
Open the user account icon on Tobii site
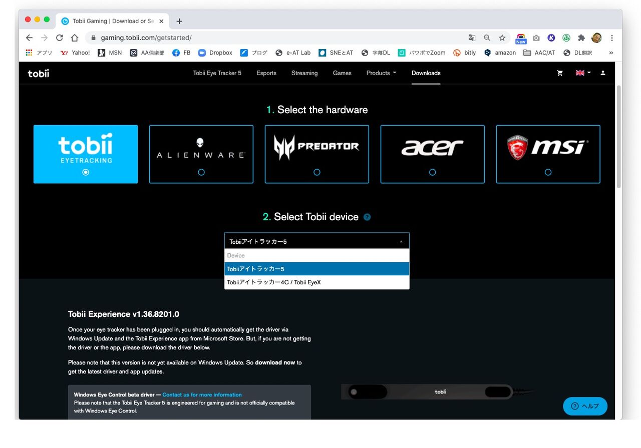coord(603,73)
